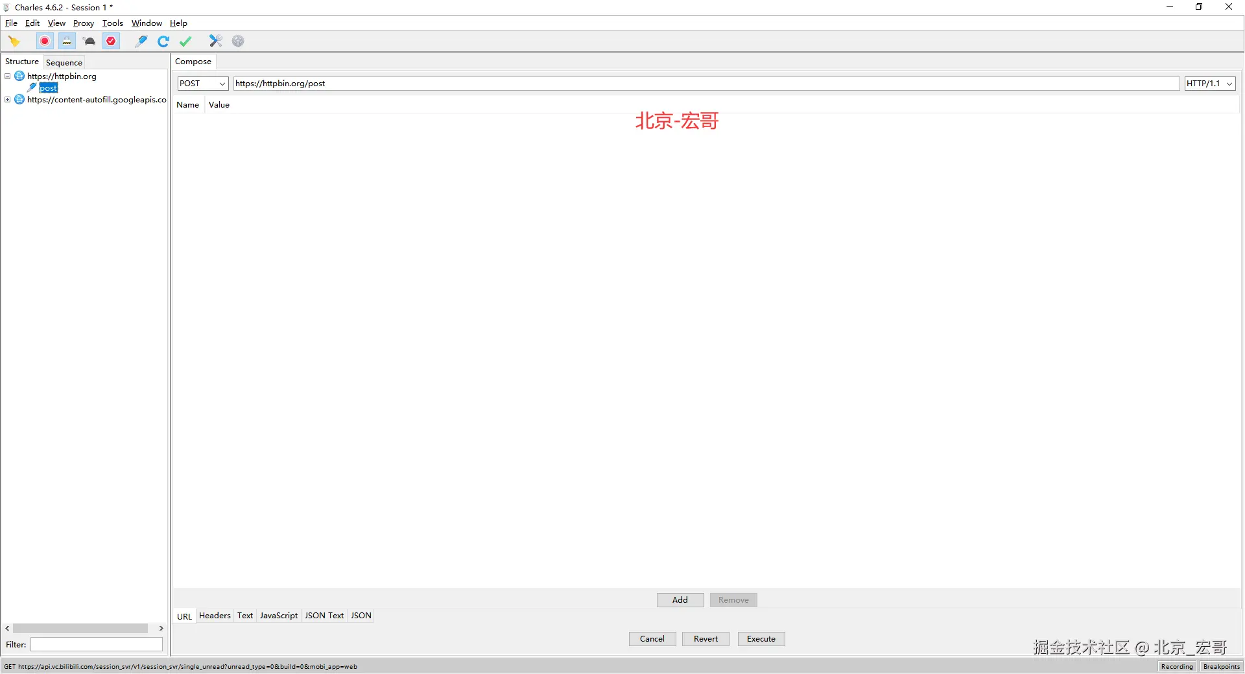Click the Cancel button
The width and height of the screenshot is (1245, 674).
pyautogui.click(x=652, y=639)
